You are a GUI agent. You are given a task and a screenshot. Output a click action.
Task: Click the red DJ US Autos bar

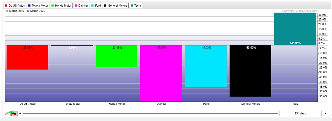27,57
